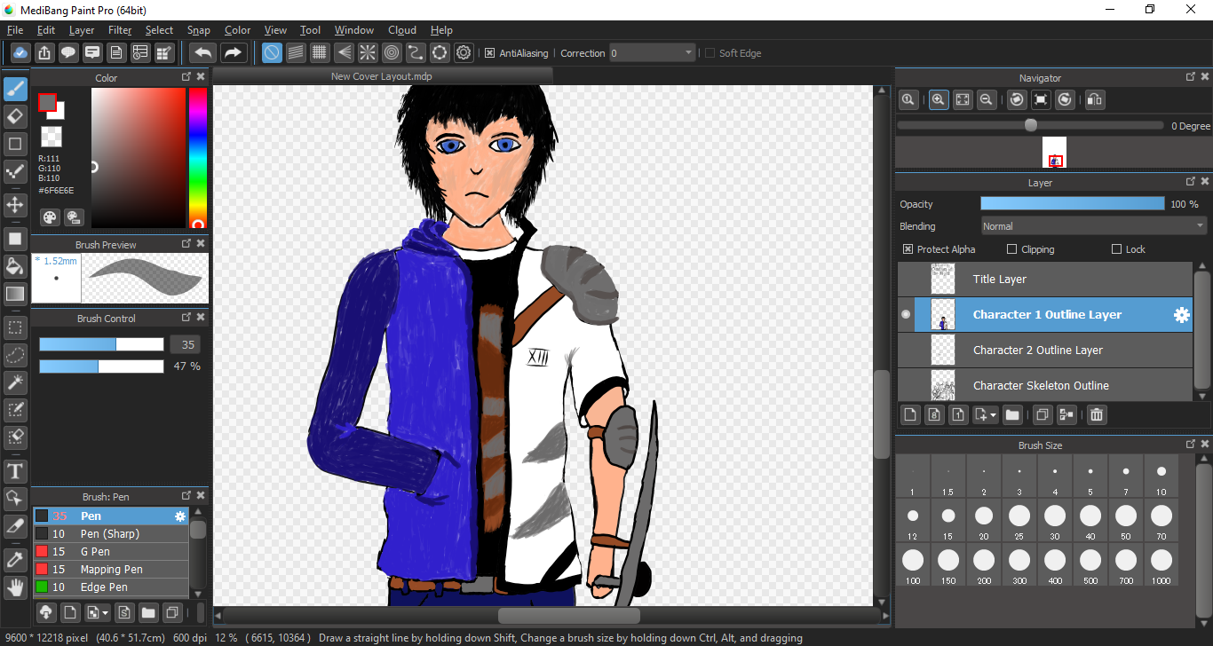This screenshot has width=1213, height=646.
Task: Select the Bucket fill tool
Action: [x=15, y=266]
